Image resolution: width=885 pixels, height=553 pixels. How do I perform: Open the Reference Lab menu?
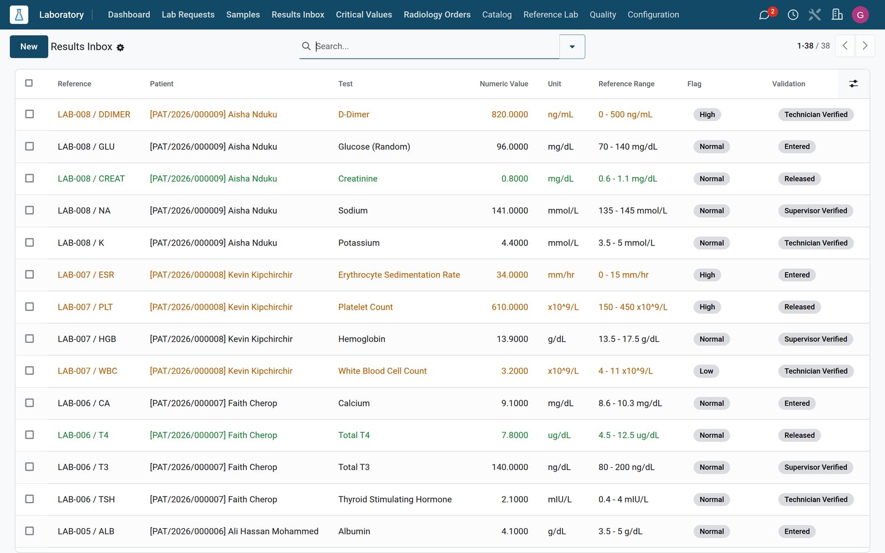coord(550,14)
